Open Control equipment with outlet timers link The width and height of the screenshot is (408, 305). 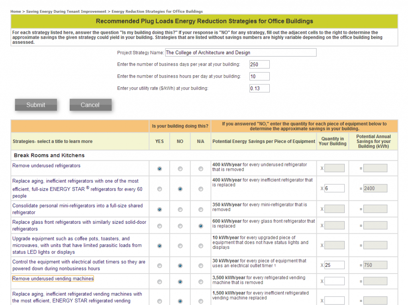[x=79, y=265]
